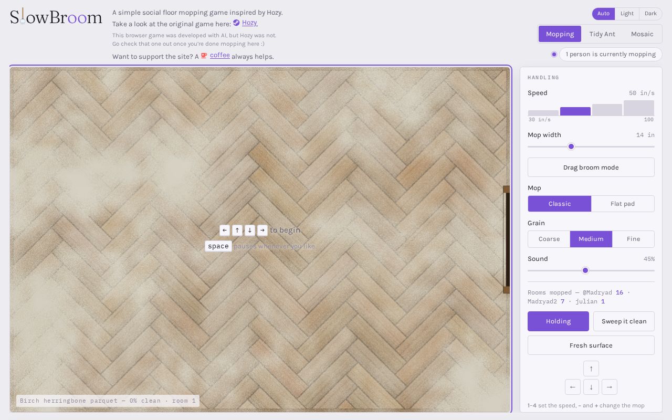Click Sweep it clean
This screenshot has height=420, width=672.
point(624,321)
